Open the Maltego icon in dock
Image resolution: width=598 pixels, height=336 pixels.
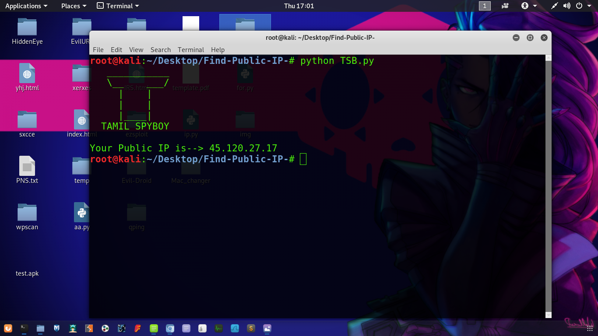tap(105, 328)
